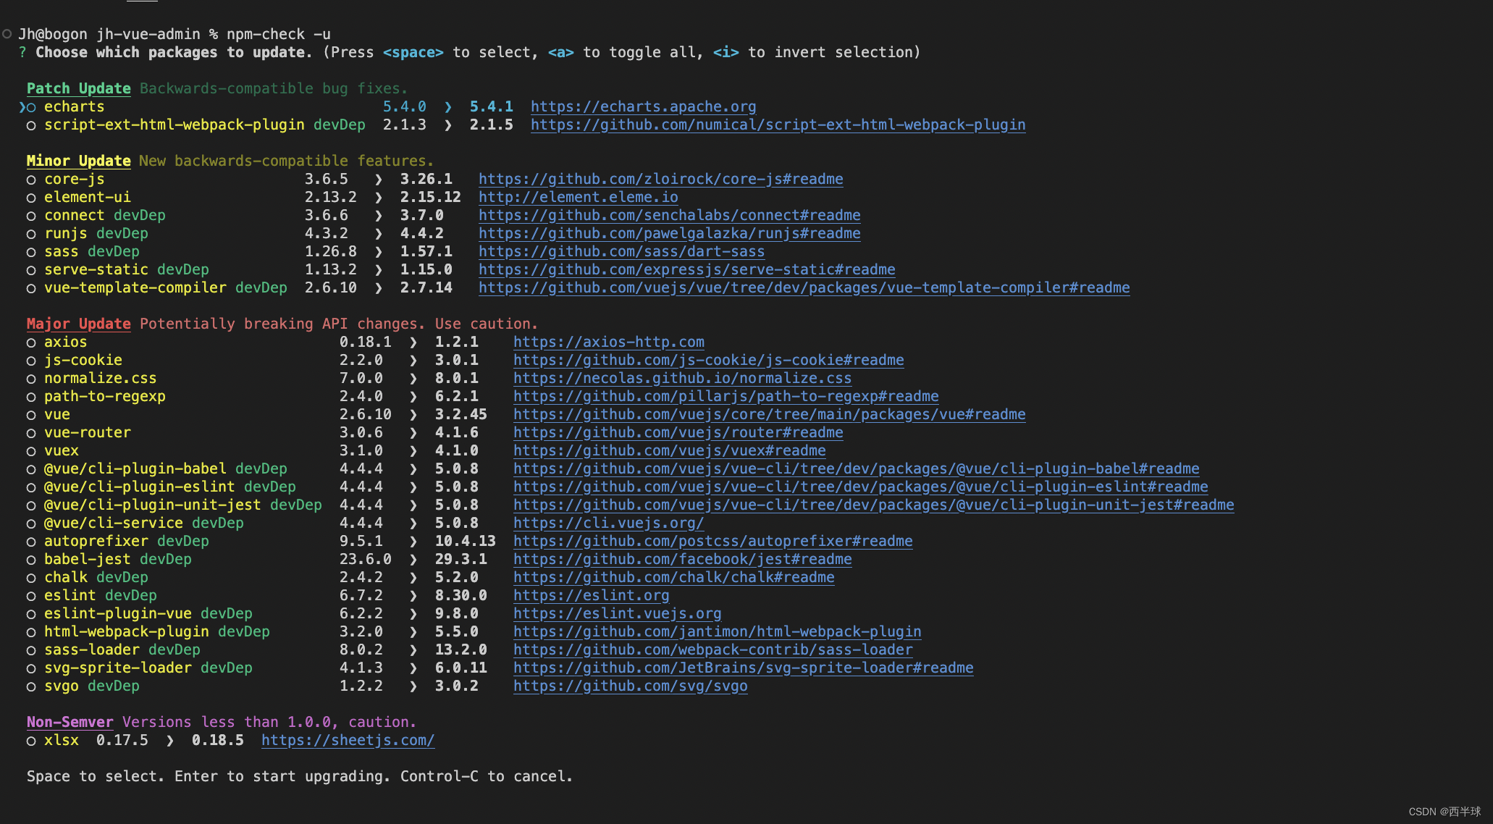Image resolution: width=1493 pixels, height=824 pixels.
Task: Toggle the element-ui selection circle
Action: pyautogui.click(x=31, y=198)
